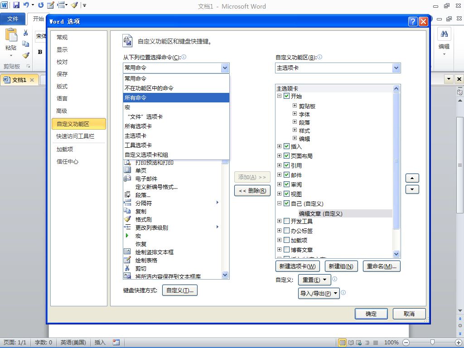
Task: Toggle Bold formatting in ribbon
Action: [x=40, y=52]
